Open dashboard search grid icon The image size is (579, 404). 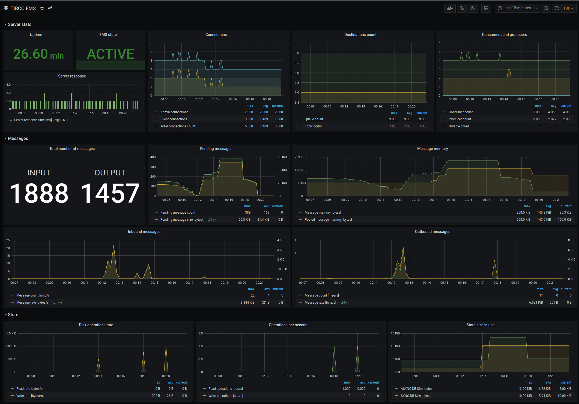[6, 8]
